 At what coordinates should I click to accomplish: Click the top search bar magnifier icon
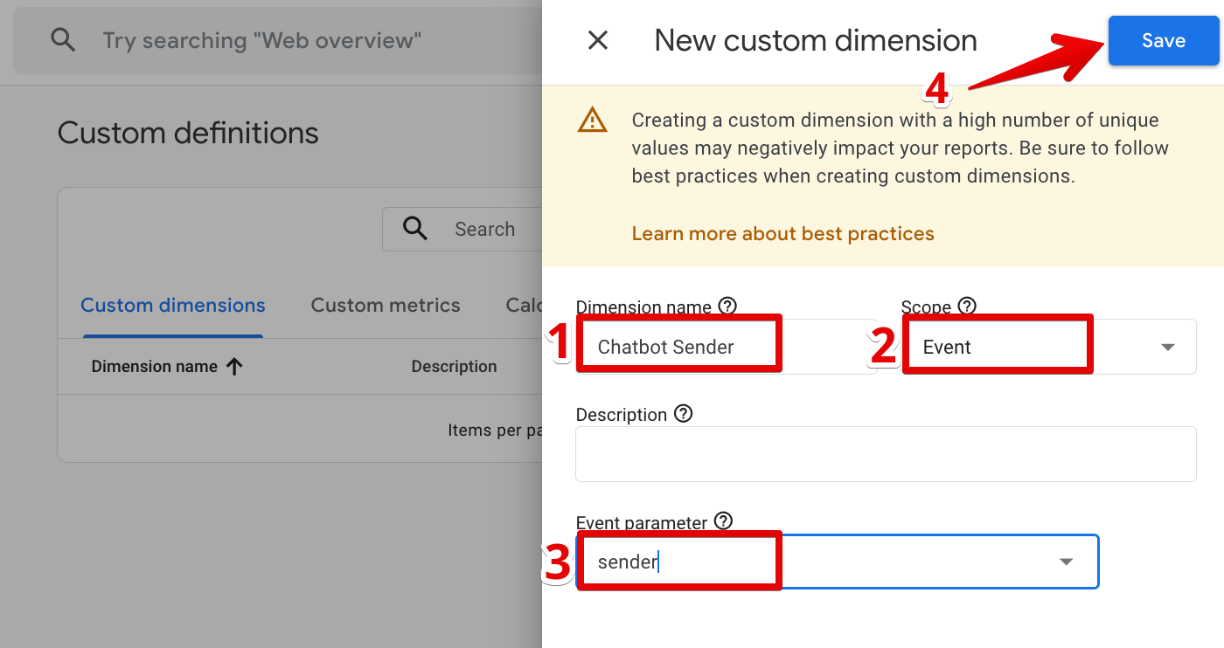pos(63,40)
